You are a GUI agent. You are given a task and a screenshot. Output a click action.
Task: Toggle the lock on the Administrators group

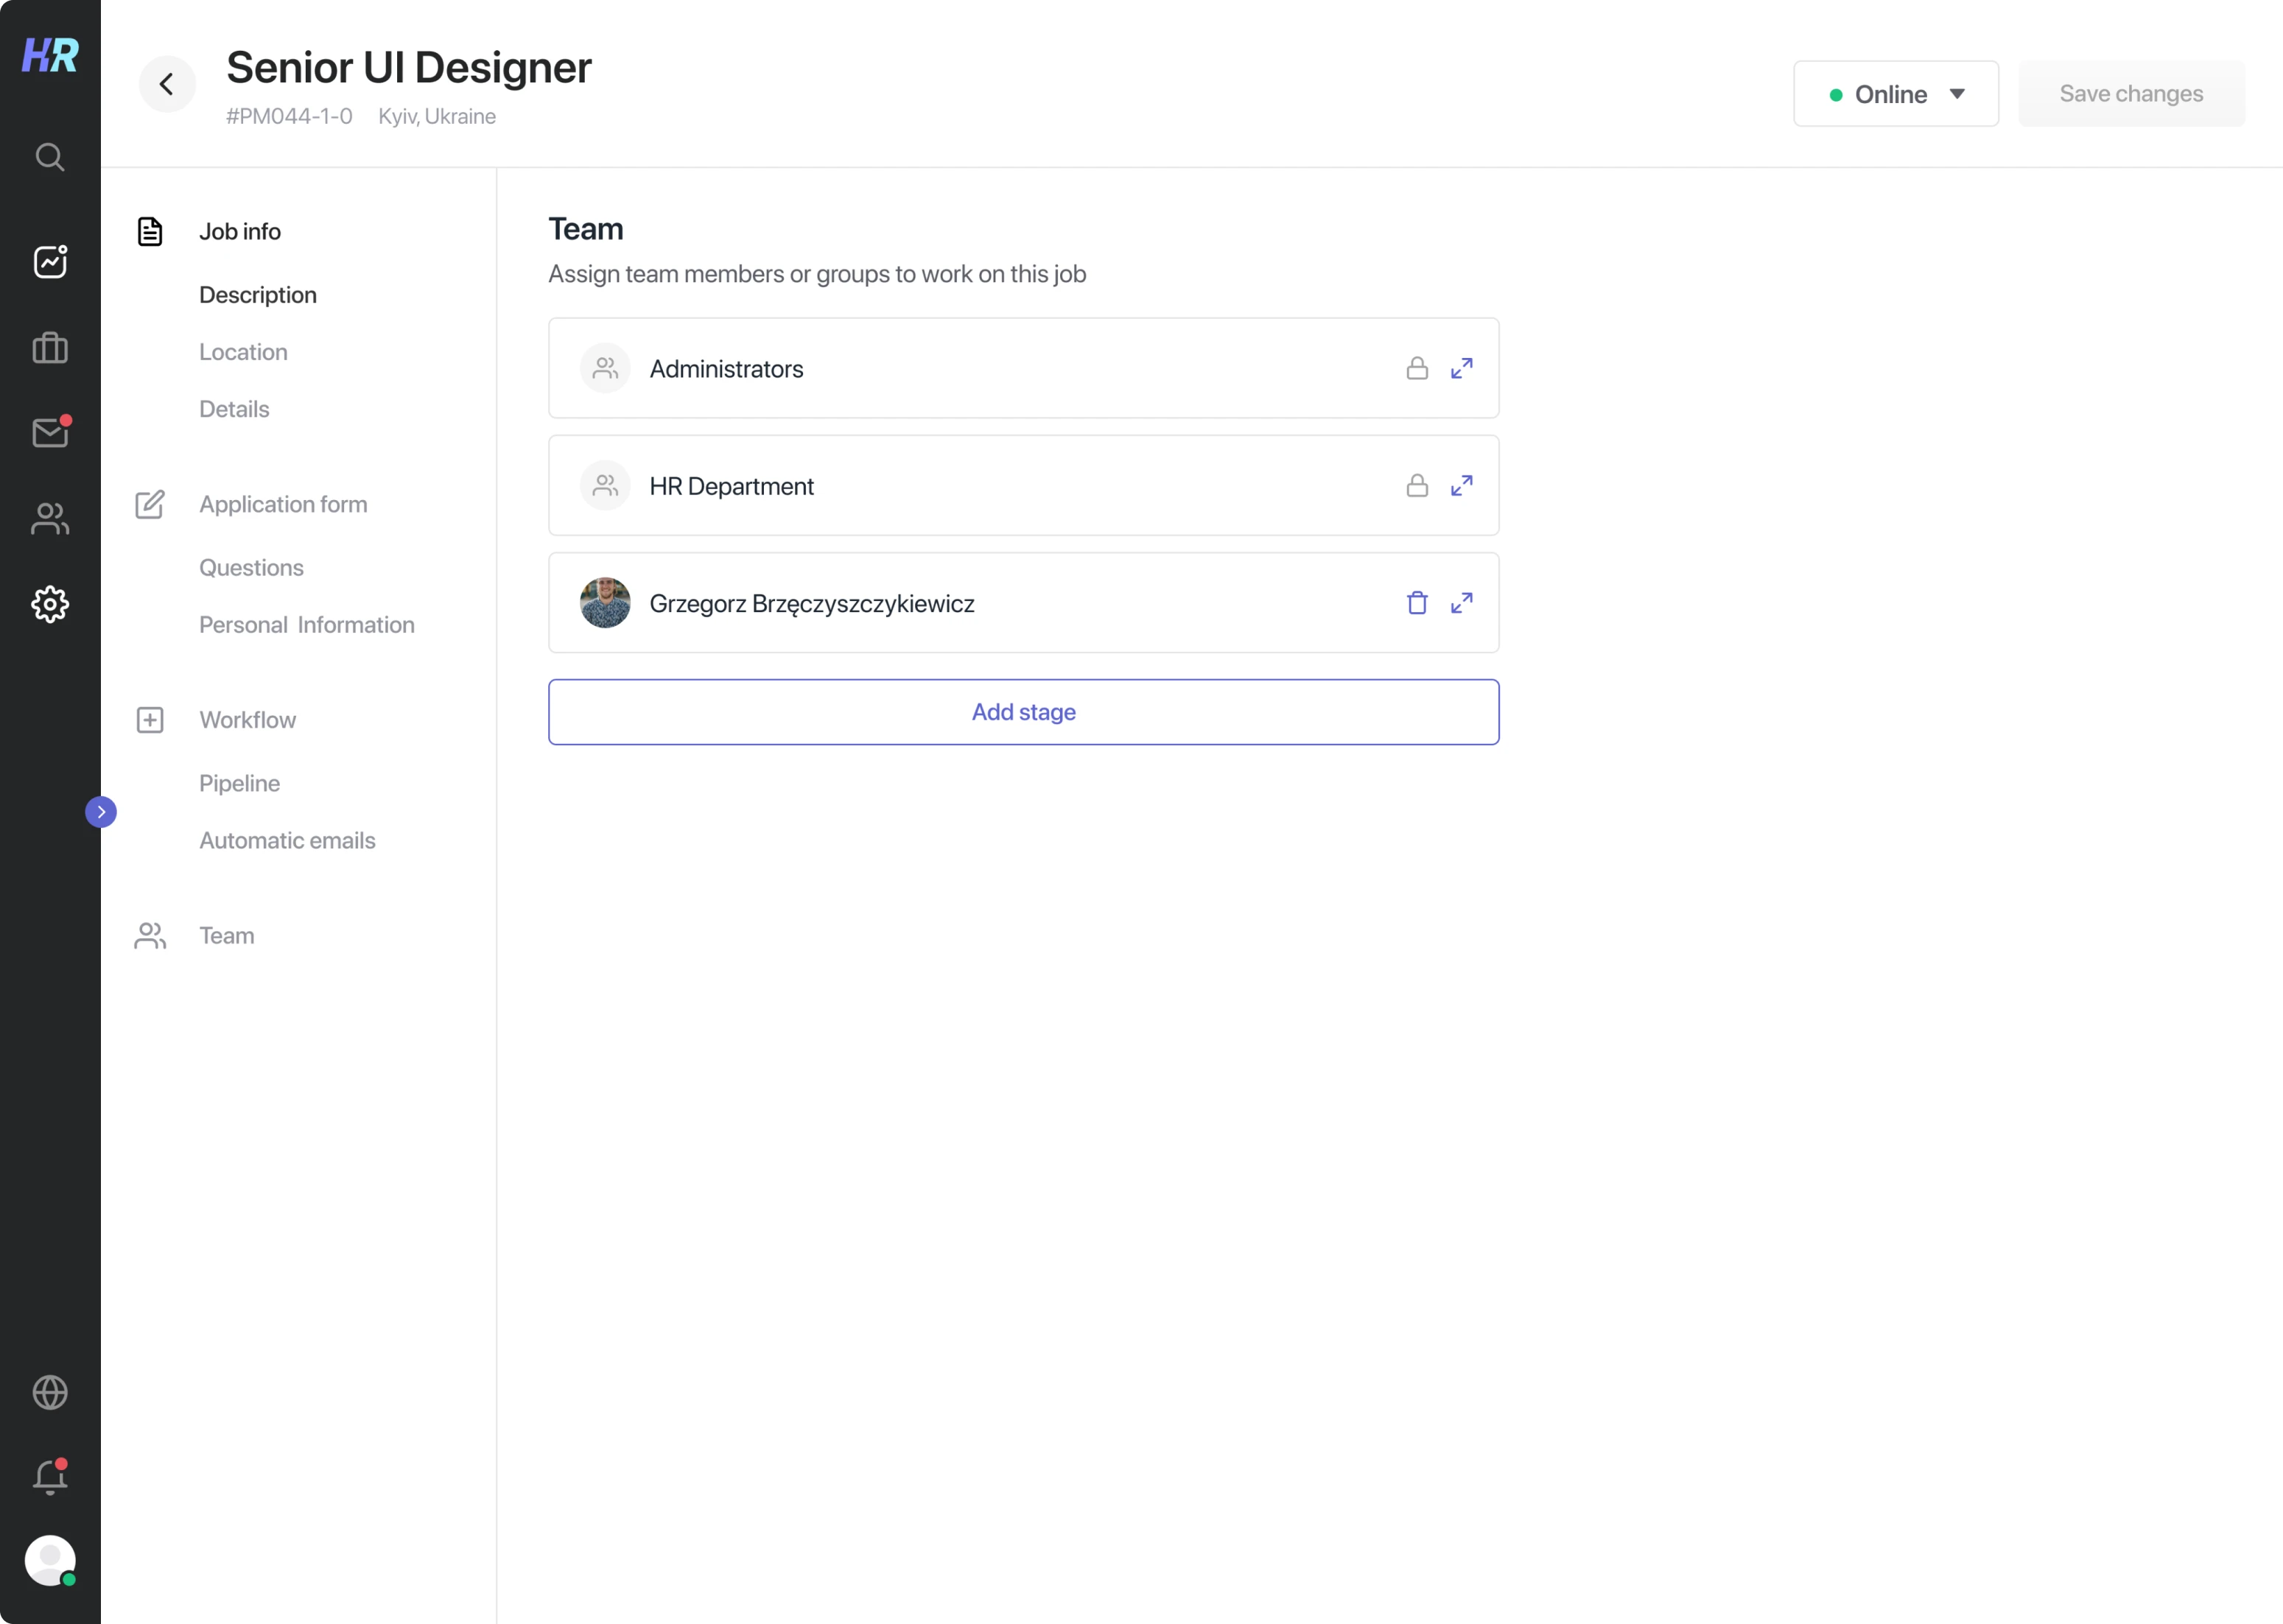(1416, 368)
